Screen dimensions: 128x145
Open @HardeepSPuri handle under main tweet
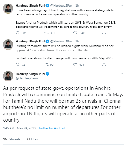tap(27, 78)
